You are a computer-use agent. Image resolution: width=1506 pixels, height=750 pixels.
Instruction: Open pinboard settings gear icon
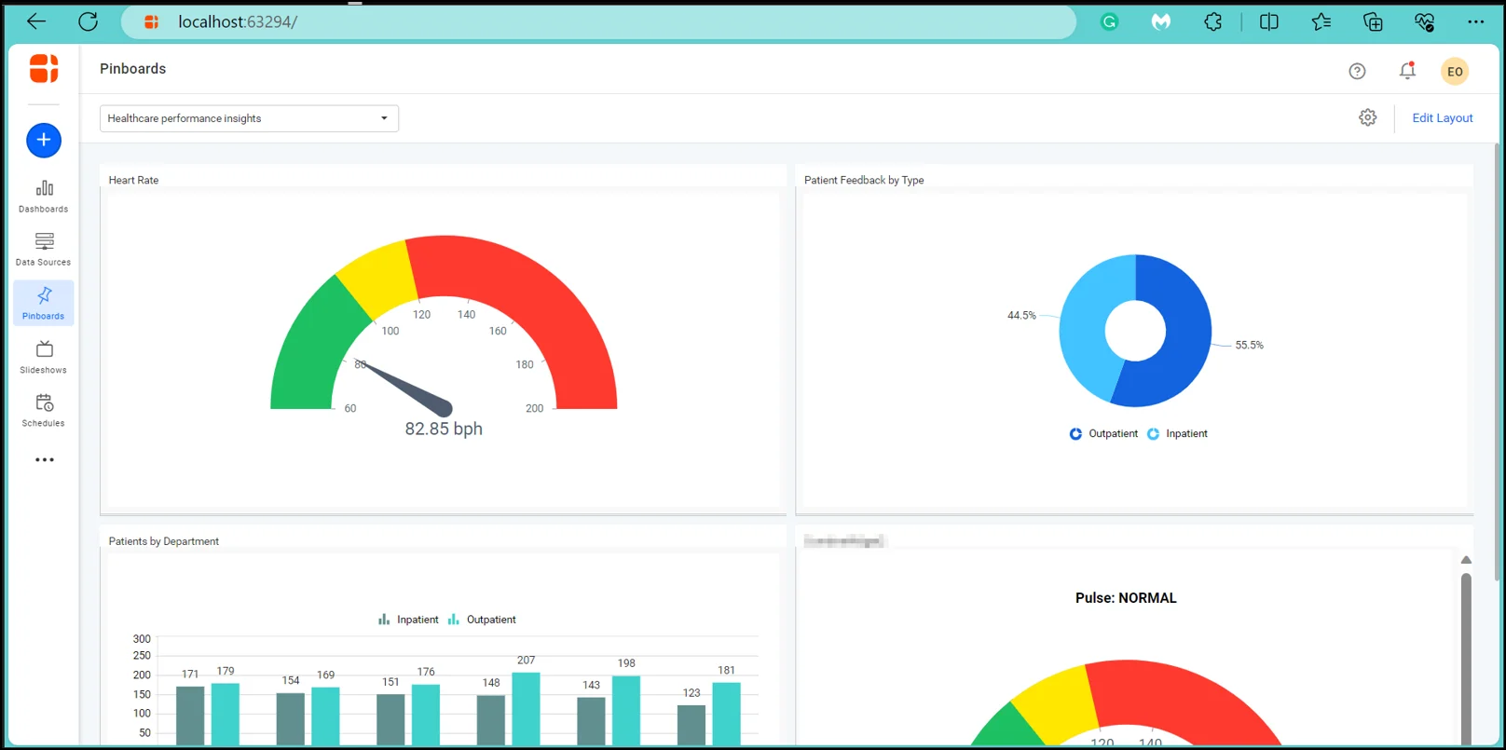pos(1367,117)
